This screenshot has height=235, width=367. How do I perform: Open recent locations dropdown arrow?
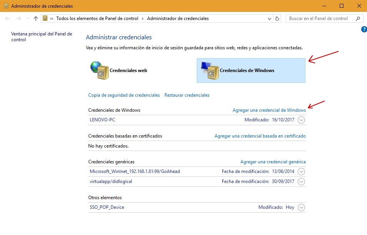point(27,18)
